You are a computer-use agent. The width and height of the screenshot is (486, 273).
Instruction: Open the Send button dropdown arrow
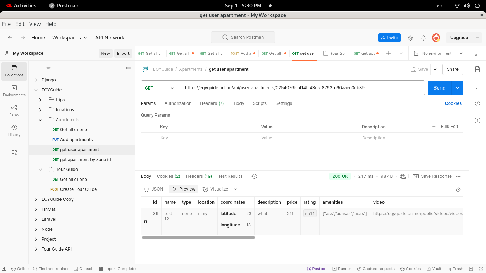point(458,88)
